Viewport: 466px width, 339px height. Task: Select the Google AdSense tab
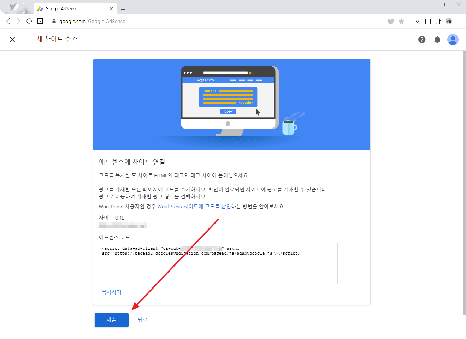point(75,9)
